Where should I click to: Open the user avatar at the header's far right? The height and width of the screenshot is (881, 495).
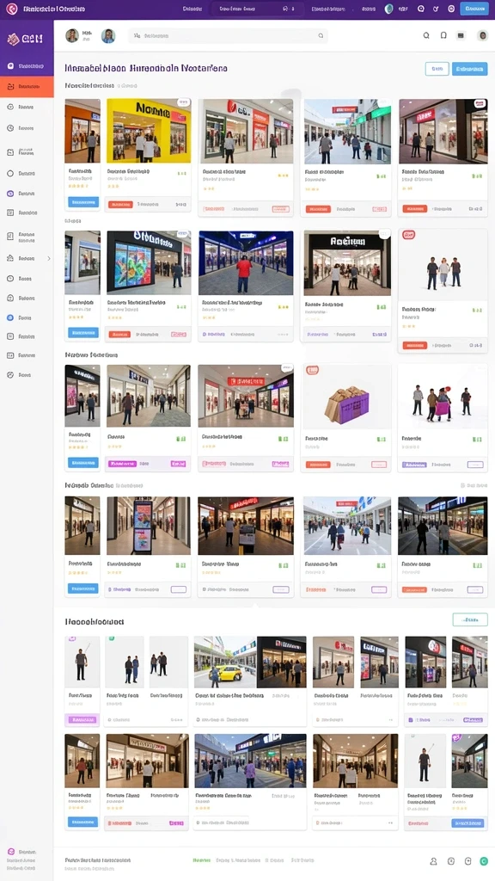pyautogui.click(x=482, y=35)
